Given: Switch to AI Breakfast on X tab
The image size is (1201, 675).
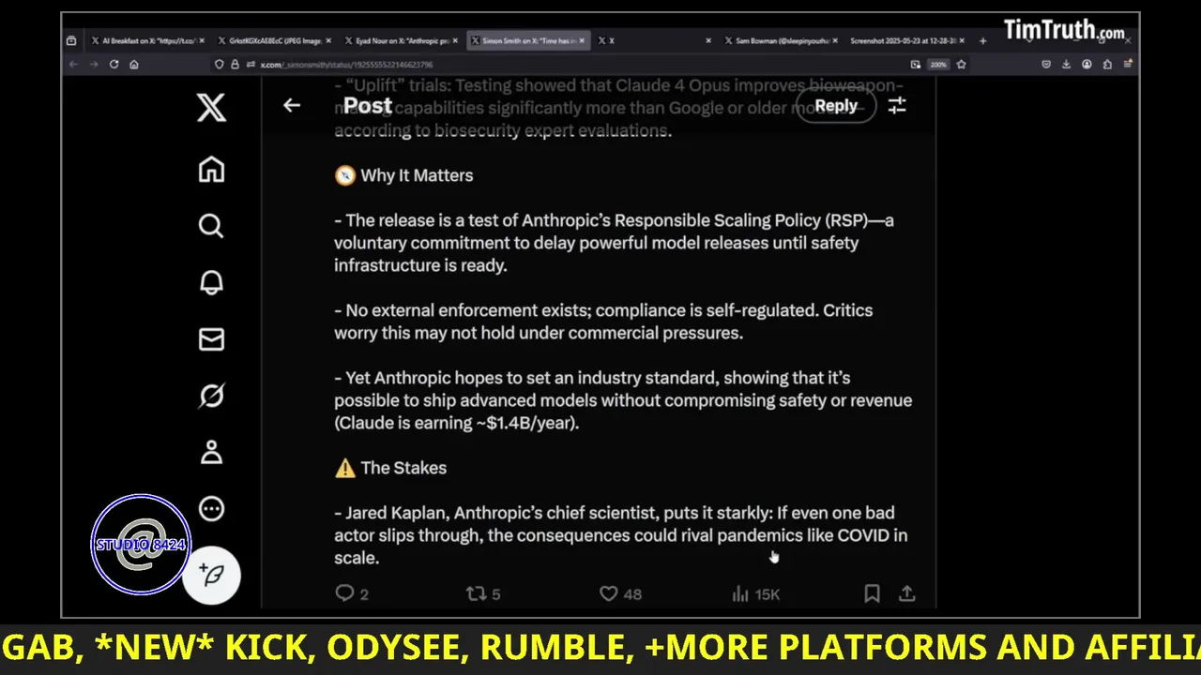Looking at the screenshot, I should pos(146,41).
